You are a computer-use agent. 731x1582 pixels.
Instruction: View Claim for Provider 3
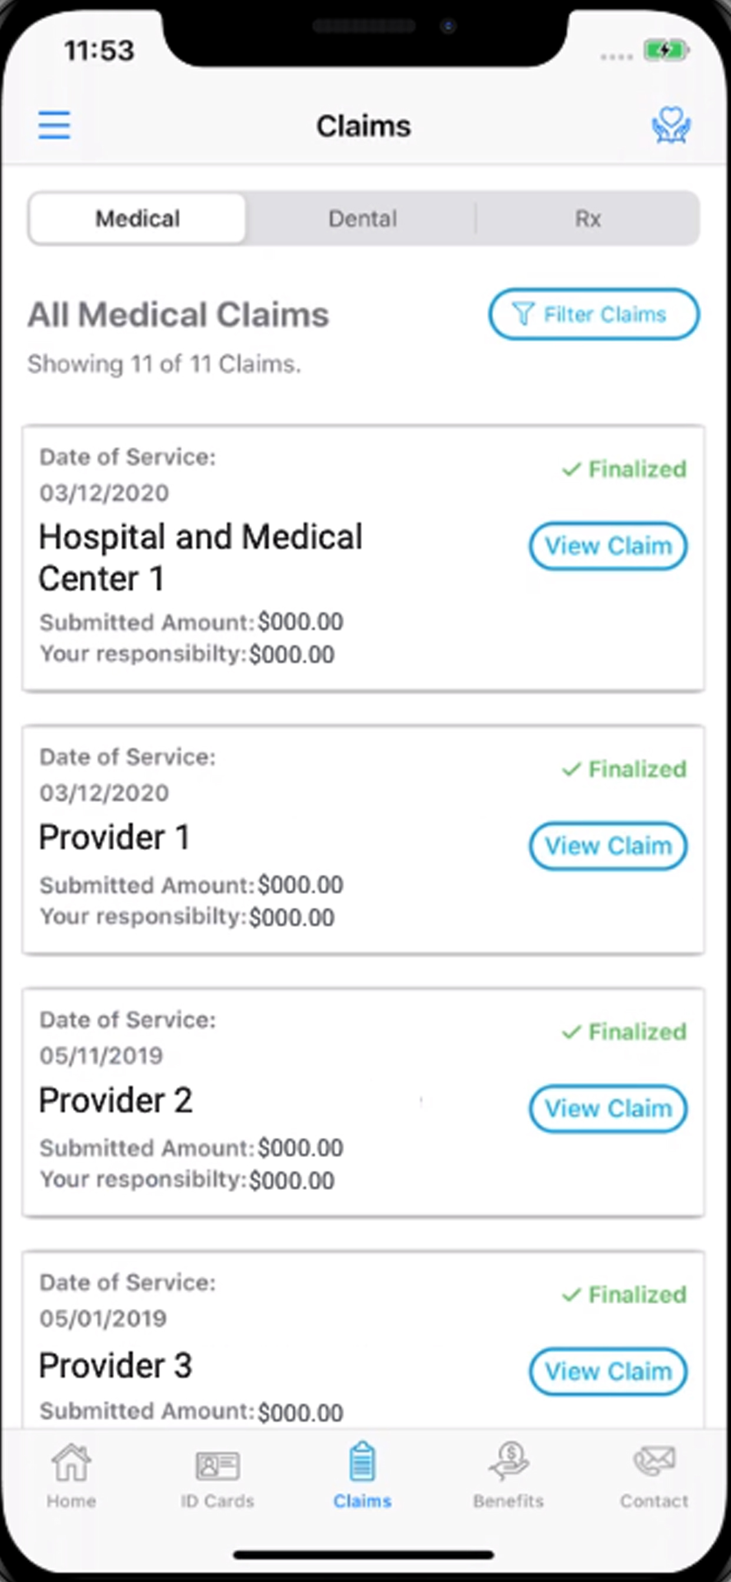pos(608,1371)
